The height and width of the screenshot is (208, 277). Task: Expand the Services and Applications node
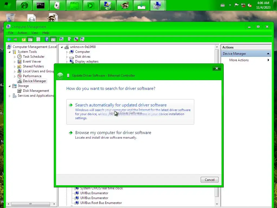[9, 96]
